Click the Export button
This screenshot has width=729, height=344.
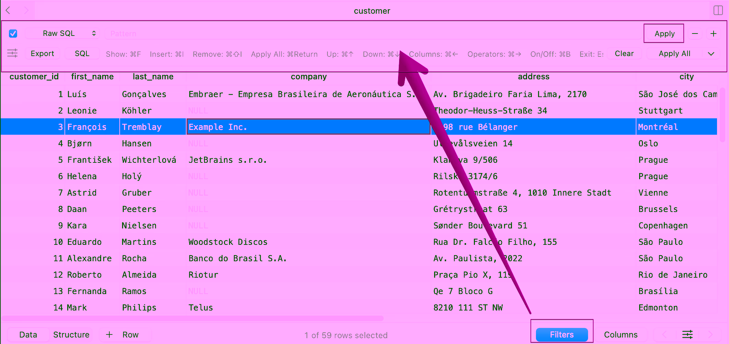tap(42, 54)
